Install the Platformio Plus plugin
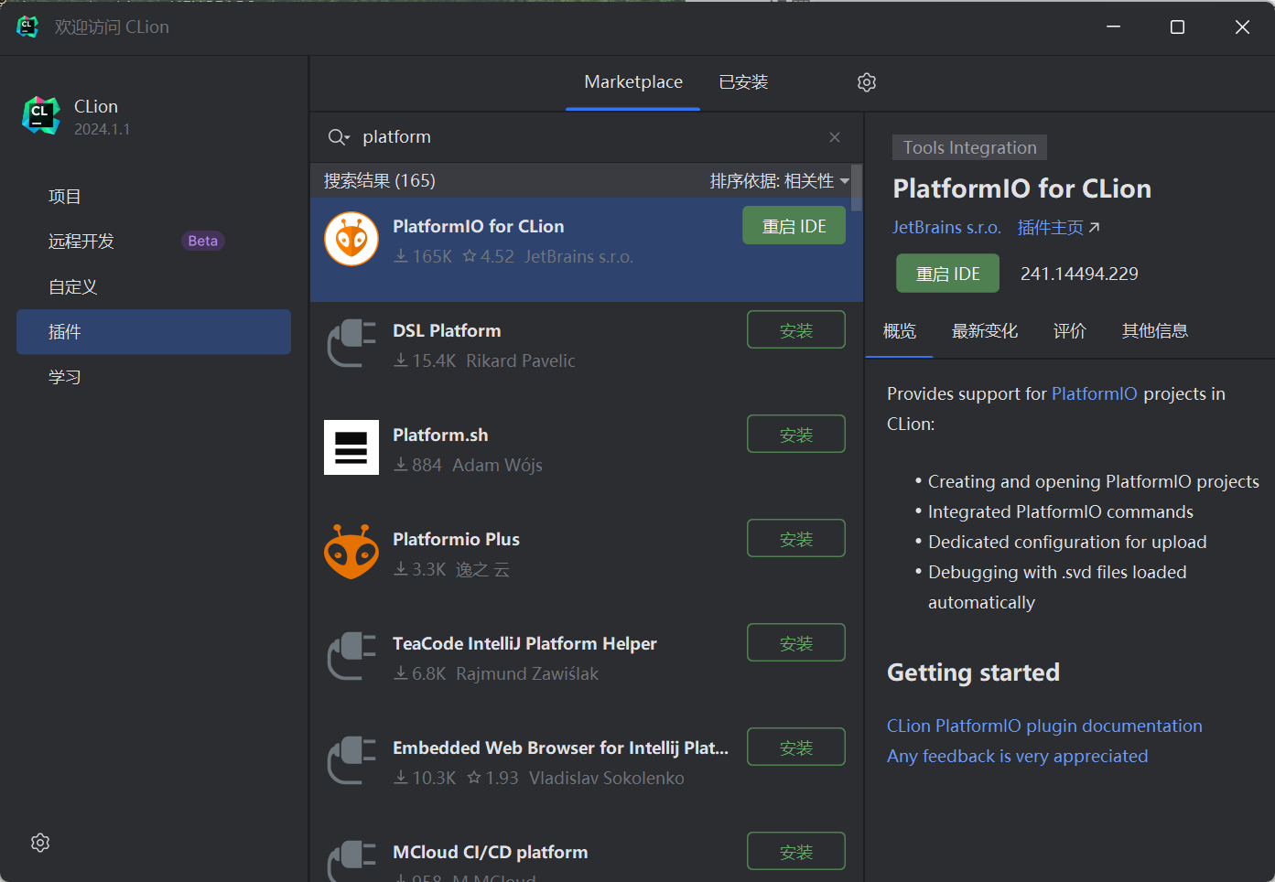 [796, 539]
